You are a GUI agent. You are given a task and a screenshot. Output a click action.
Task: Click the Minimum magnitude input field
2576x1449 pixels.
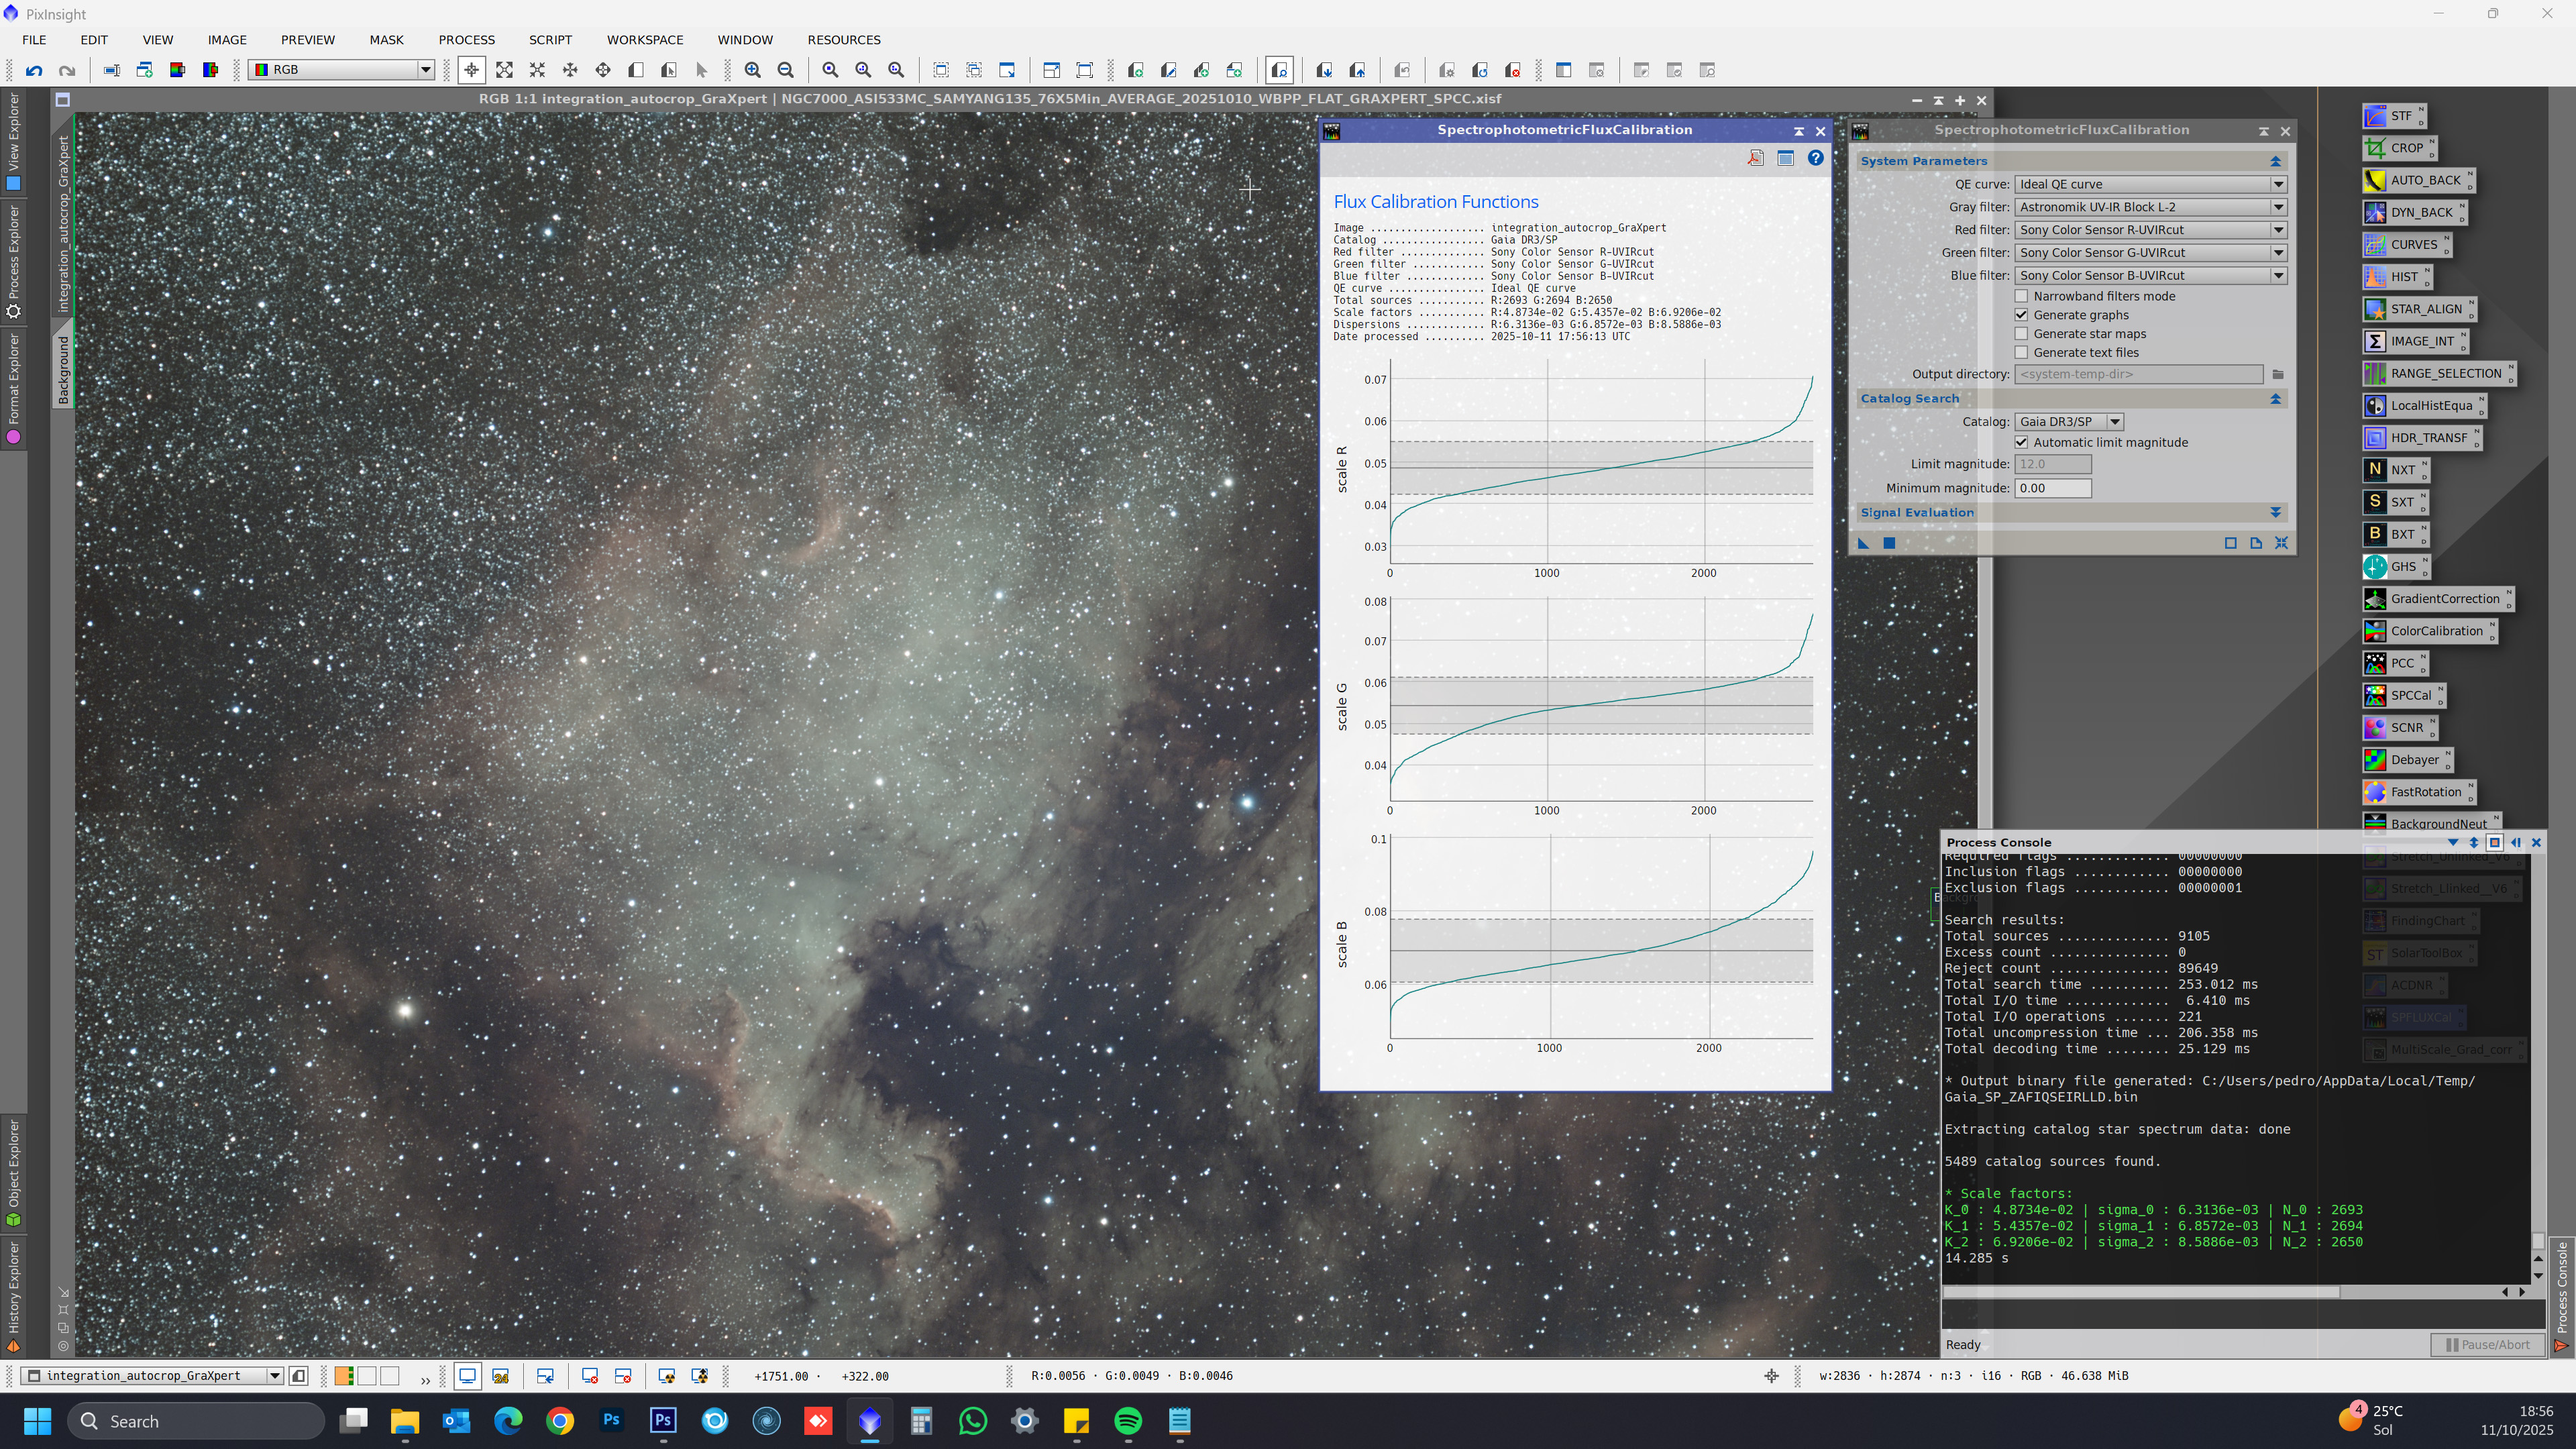coord(2052,488)
